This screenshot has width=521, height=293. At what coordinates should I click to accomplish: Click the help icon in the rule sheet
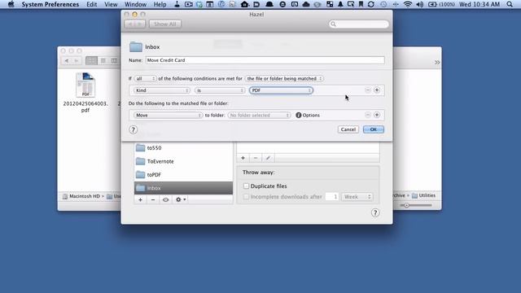[x=133, y=129]
